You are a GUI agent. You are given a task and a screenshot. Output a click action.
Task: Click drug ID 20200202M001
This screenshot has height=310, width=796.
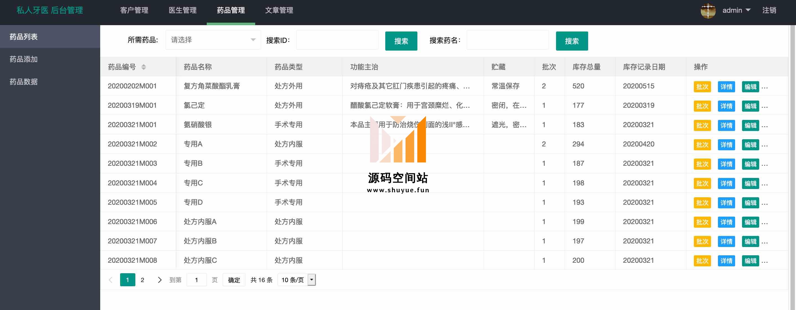(x=132, y=86)
